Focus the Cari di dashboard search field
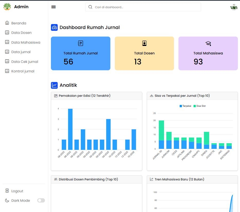Screen dimensions: 240x212 143,7
